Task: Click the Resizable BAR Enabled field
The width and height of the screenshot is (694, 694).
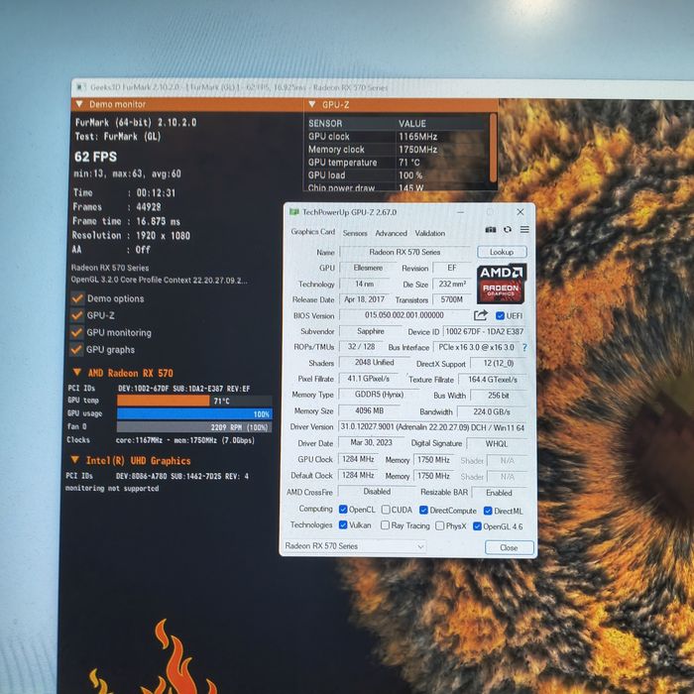Action: tap(500, 493)
